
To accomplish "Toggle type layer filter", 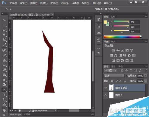I will pos(131,71).
